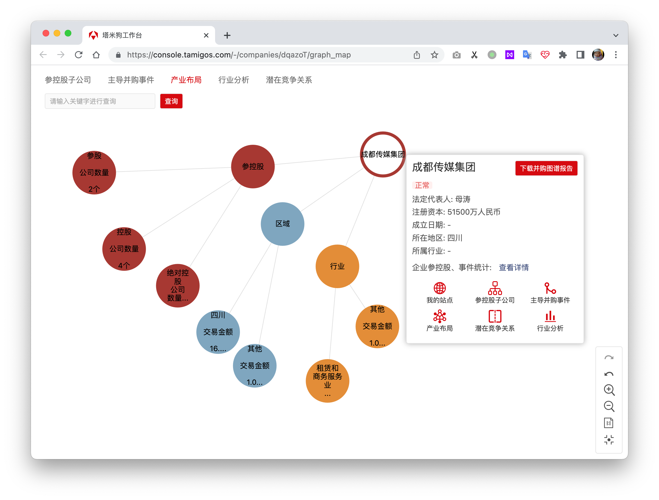The height and width of the screenshot is (500, 659).
Task: Click the fit-to-center graph icon
Action: [x=609, y=440]
